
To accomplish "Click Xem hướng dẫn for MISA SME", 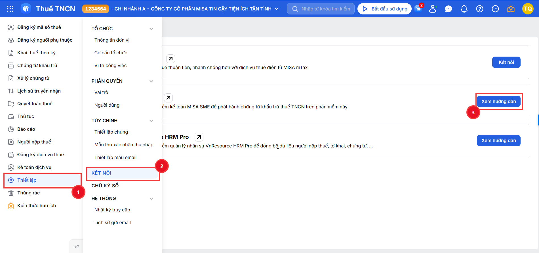I will pos(498,101).
